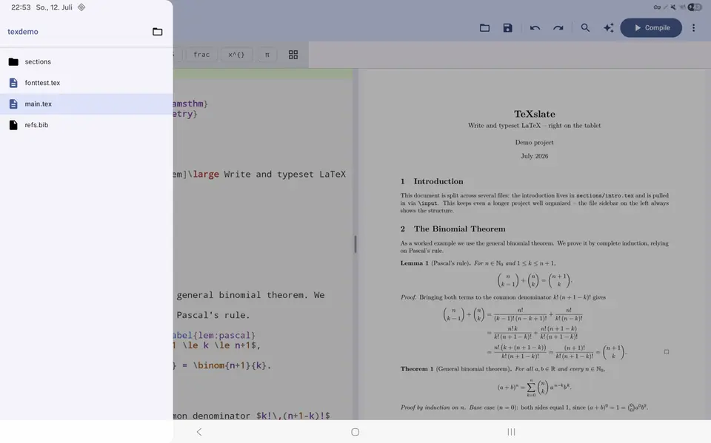
Task: Click the mute icon in the status bar
Action: [673, 7]
